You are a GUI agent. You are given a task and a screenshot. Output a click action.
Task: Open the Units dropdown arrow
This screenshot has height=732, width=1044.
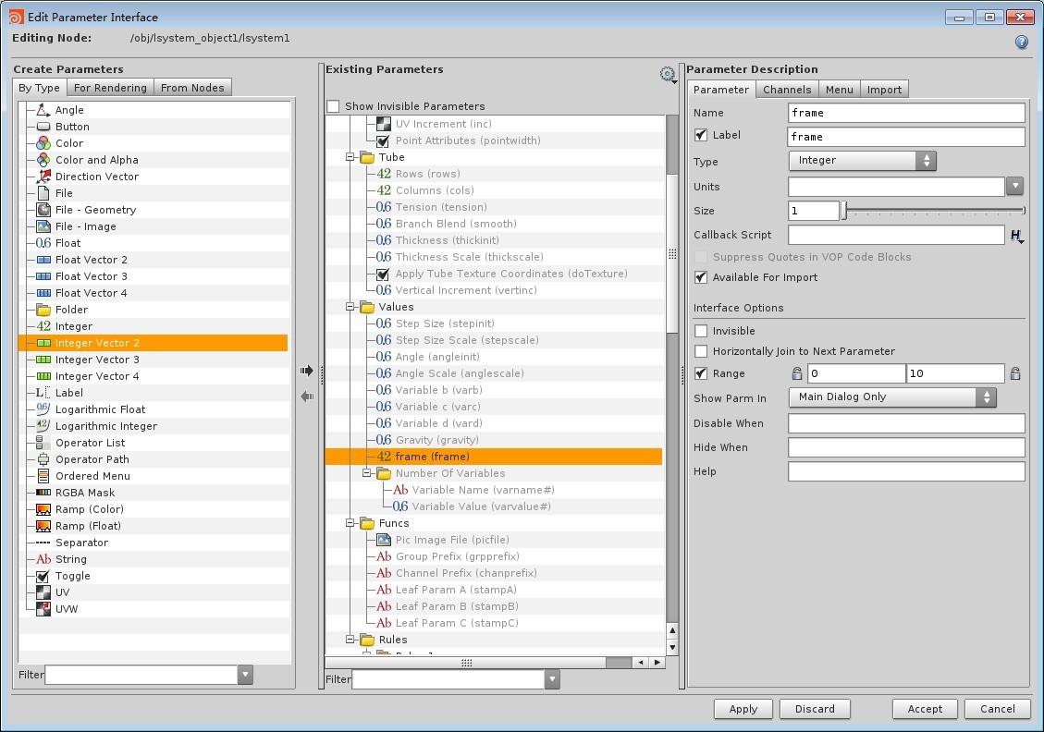pos(1014,186)
